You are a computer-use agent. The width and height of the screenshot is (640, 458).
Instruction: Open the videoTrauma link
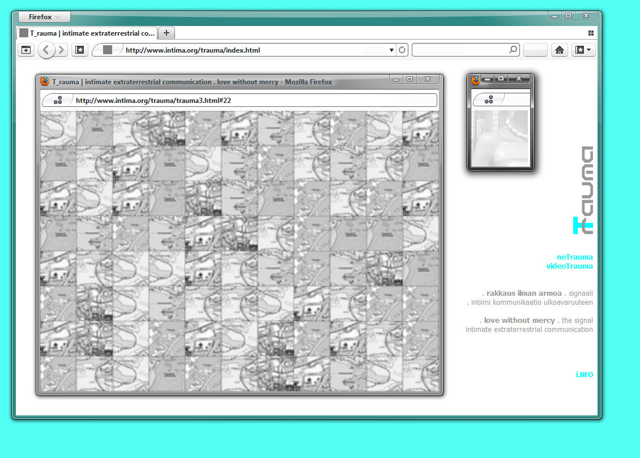(x=569, y=266)
